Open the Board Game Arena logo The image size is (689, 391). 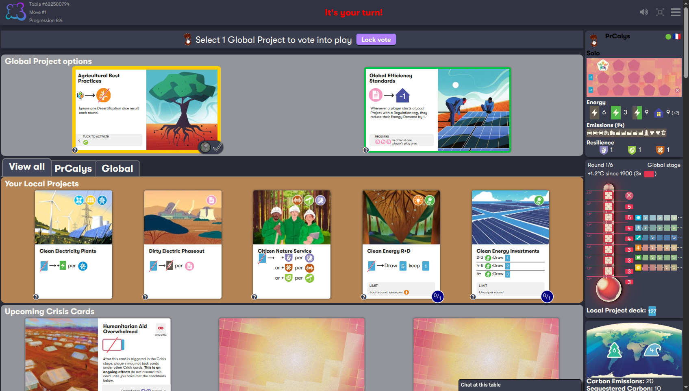[x=16, y=12]
